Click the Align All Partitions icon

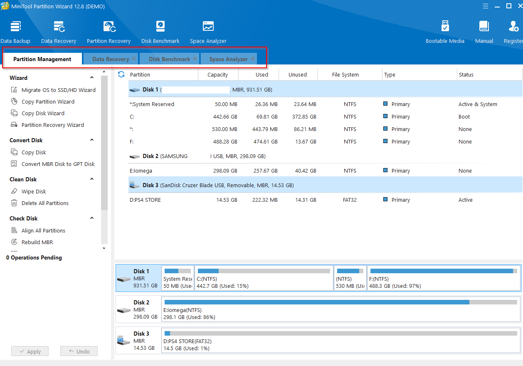tap(14, 230)
